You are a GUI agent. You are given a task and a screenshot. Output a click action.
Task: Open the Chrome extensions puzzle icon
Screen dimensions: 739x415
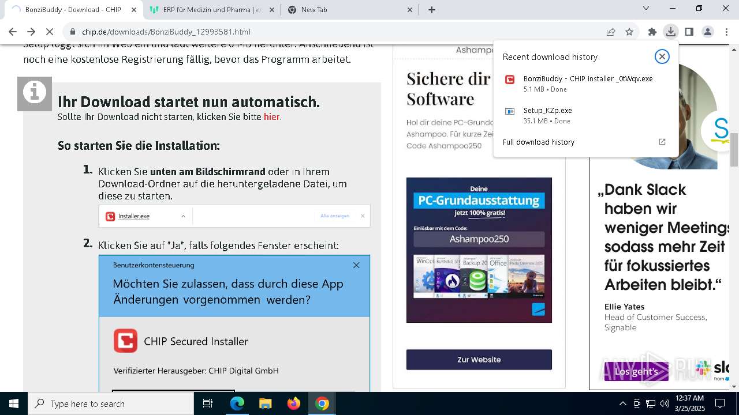click(652, 32)
